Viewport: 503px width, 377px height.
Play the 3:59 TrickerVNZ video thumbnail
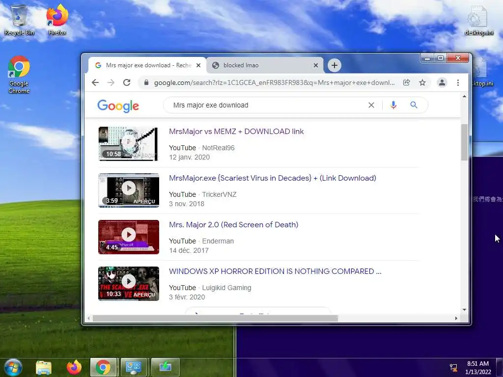point(129,190)
